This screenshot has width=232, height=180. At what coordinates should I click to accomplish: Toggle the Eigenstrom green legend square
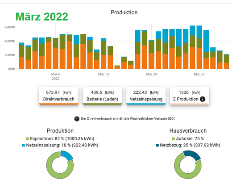28,139
